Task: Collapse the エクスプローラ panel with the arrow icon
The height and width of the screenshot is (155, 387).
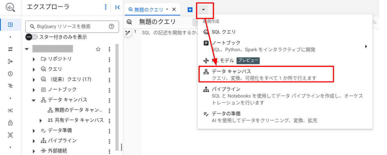Action: click(x=117, y=7)
